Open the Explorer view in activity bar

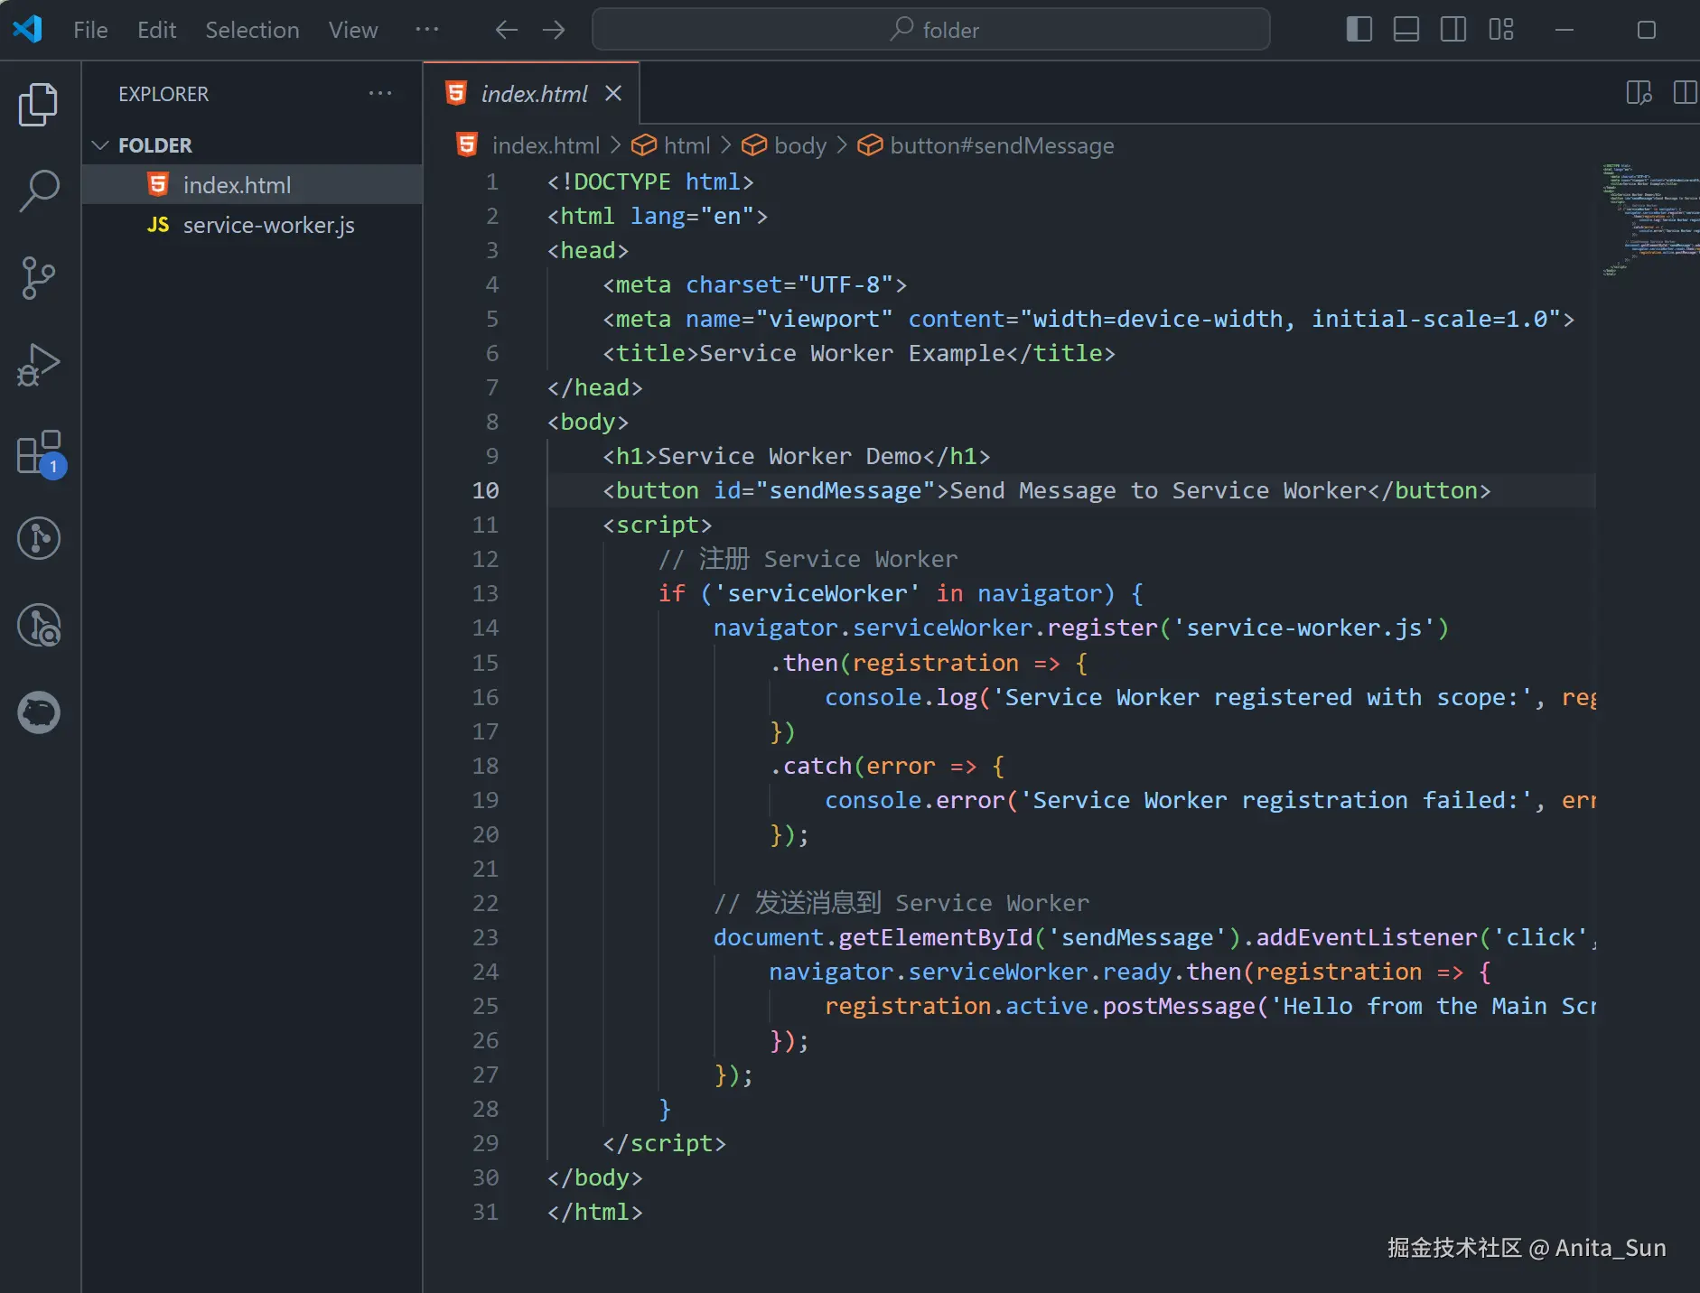tap(39, 104)
